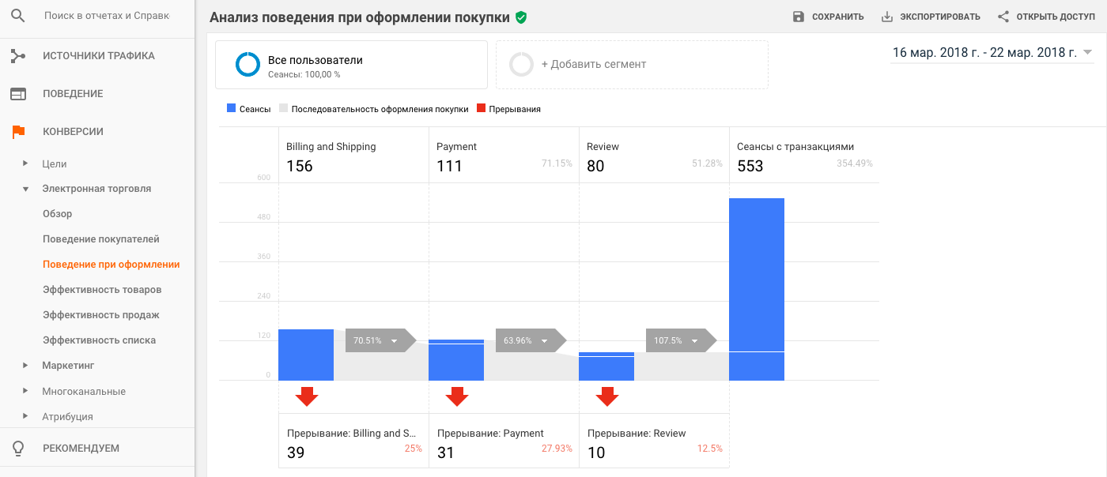1107x477 pixels.
Task: Click the Рекомендуем lightbulb icon
Action: click(x=17, y=449)
